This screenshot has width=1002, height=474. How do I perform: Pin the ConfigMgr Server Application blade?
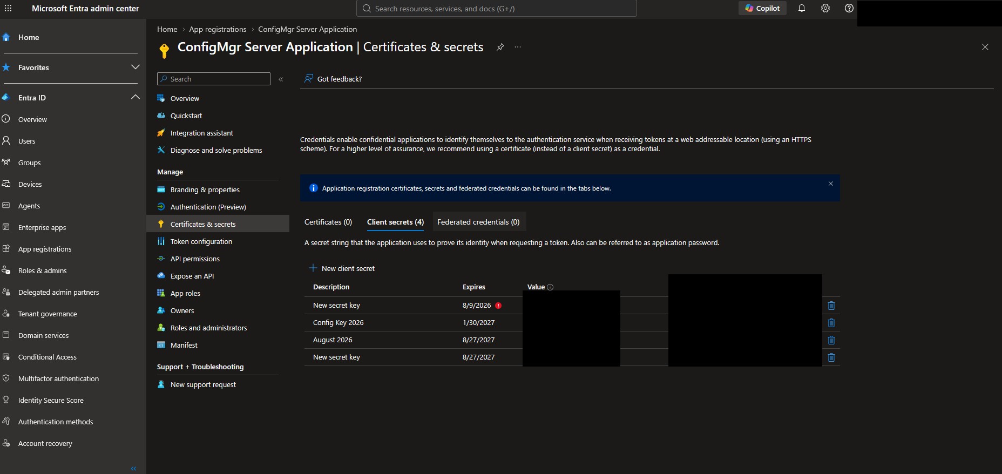click(500, 47)
